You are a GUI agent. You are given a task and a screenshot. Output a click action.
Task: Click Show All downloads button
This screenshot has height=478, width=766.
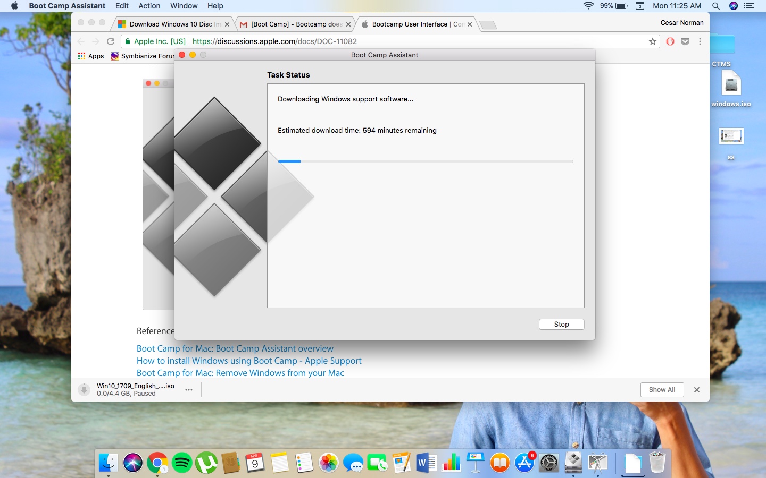pyautogui.click(x=662, y=390)
